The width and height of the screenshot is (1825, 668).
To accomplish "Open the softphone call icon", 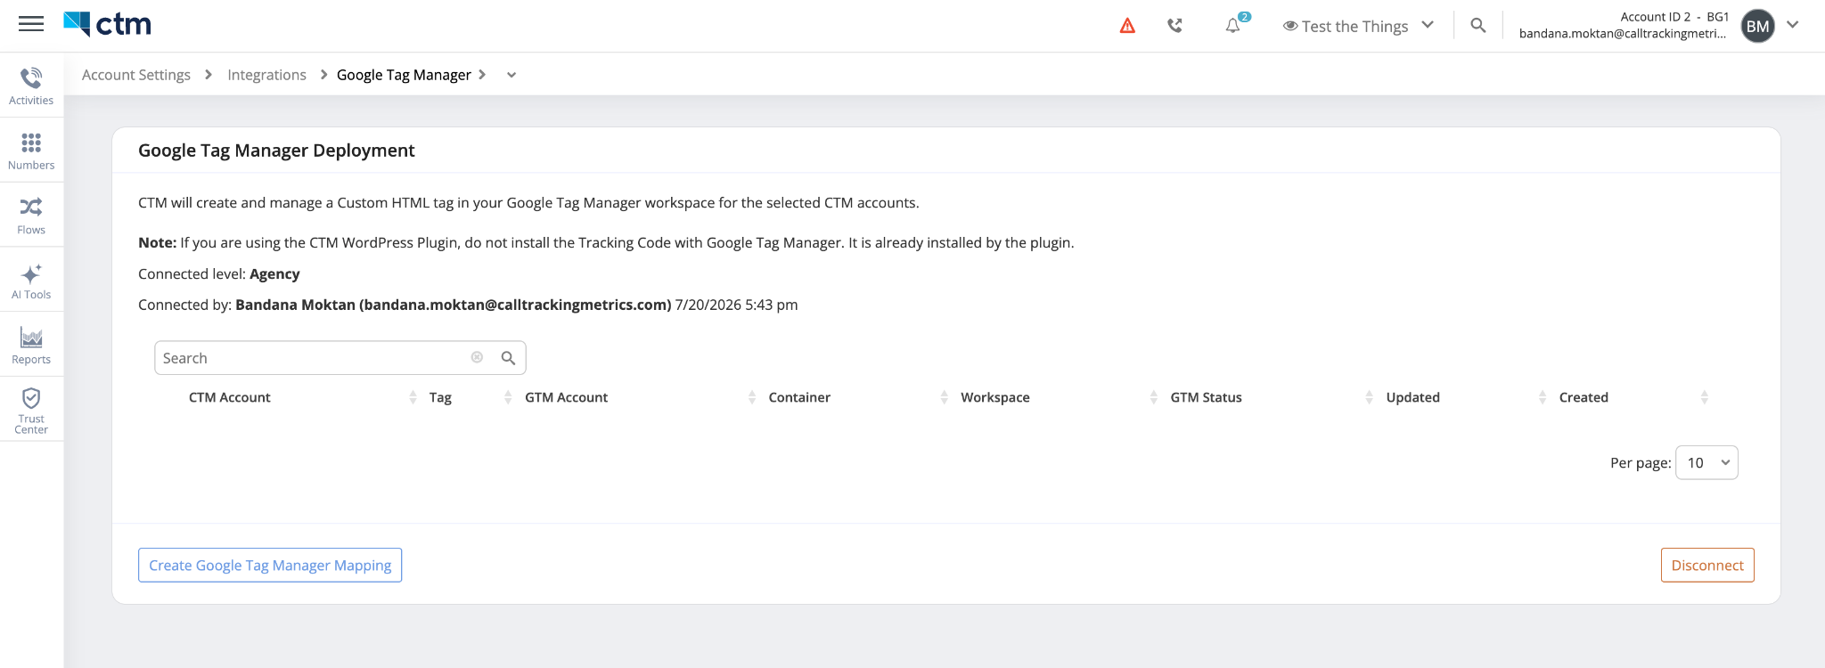I will (x=1175, y=26).
